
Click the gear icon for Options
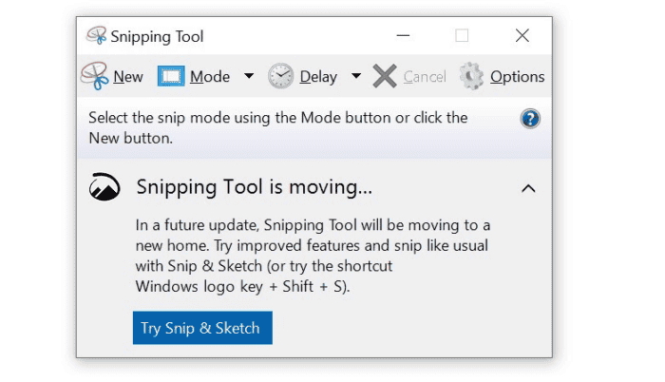click(471, 76)
